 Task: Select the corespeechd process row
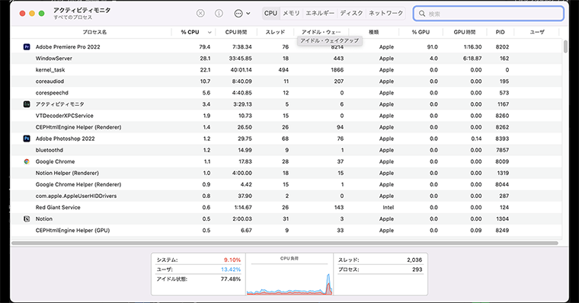click(x=286, y=93)
